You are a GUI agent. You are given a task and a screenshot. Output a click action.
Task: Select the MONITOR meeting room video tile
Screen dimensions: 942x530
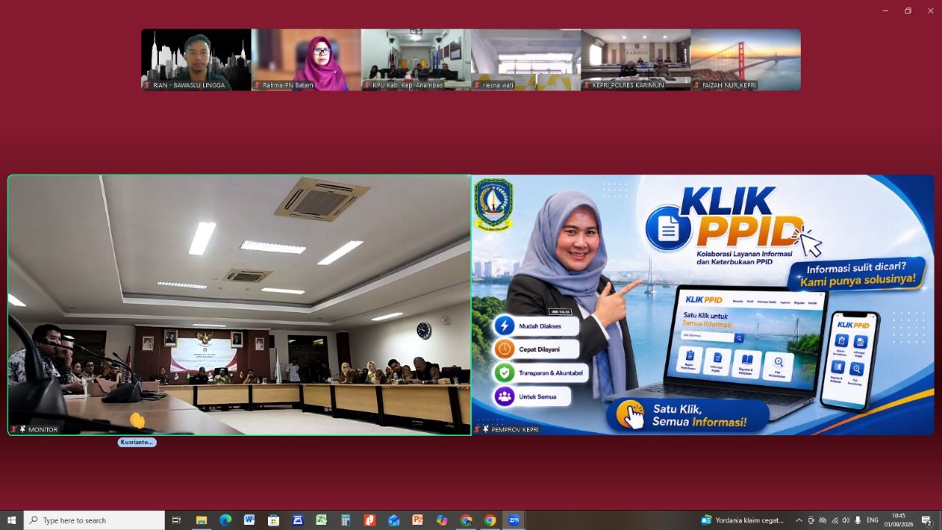pyautogui.click(x=239, y=305)
